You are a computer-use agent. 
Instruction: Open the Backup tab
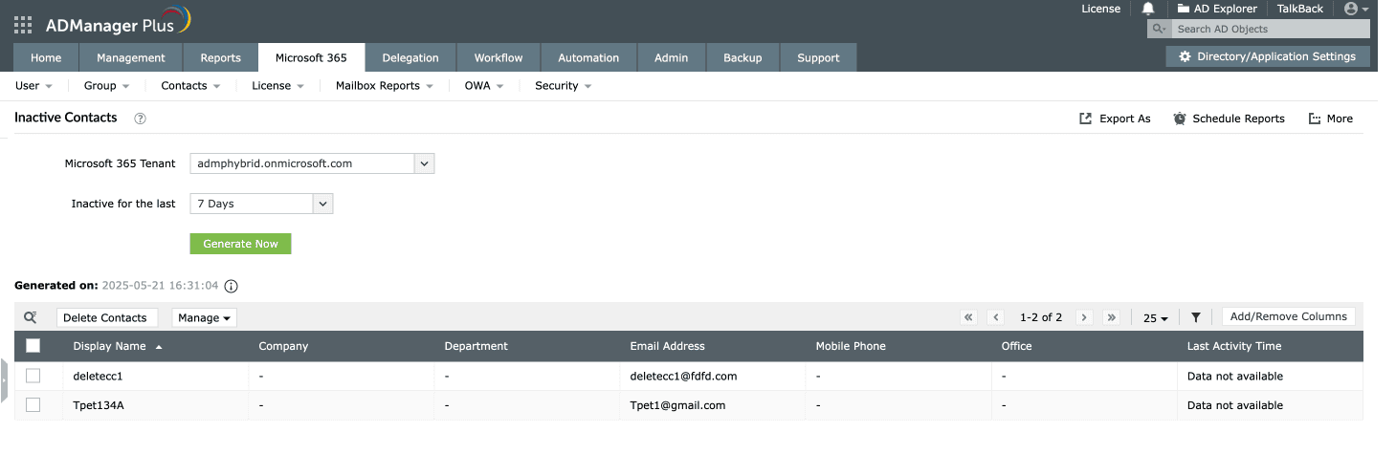tap(742, 57)
